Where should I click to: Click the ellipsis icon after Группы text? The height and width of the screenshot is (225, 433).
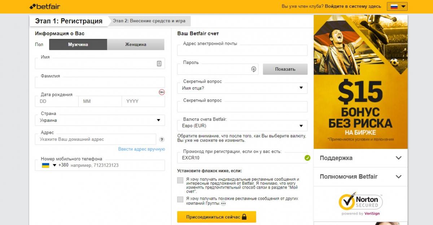pos(223,204)
